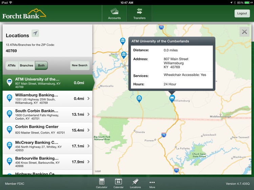Image resolution: width=254 pixels, height=190 pixels.
Task: Tap branch map pin above Oneida
Action: pos(139,99)
